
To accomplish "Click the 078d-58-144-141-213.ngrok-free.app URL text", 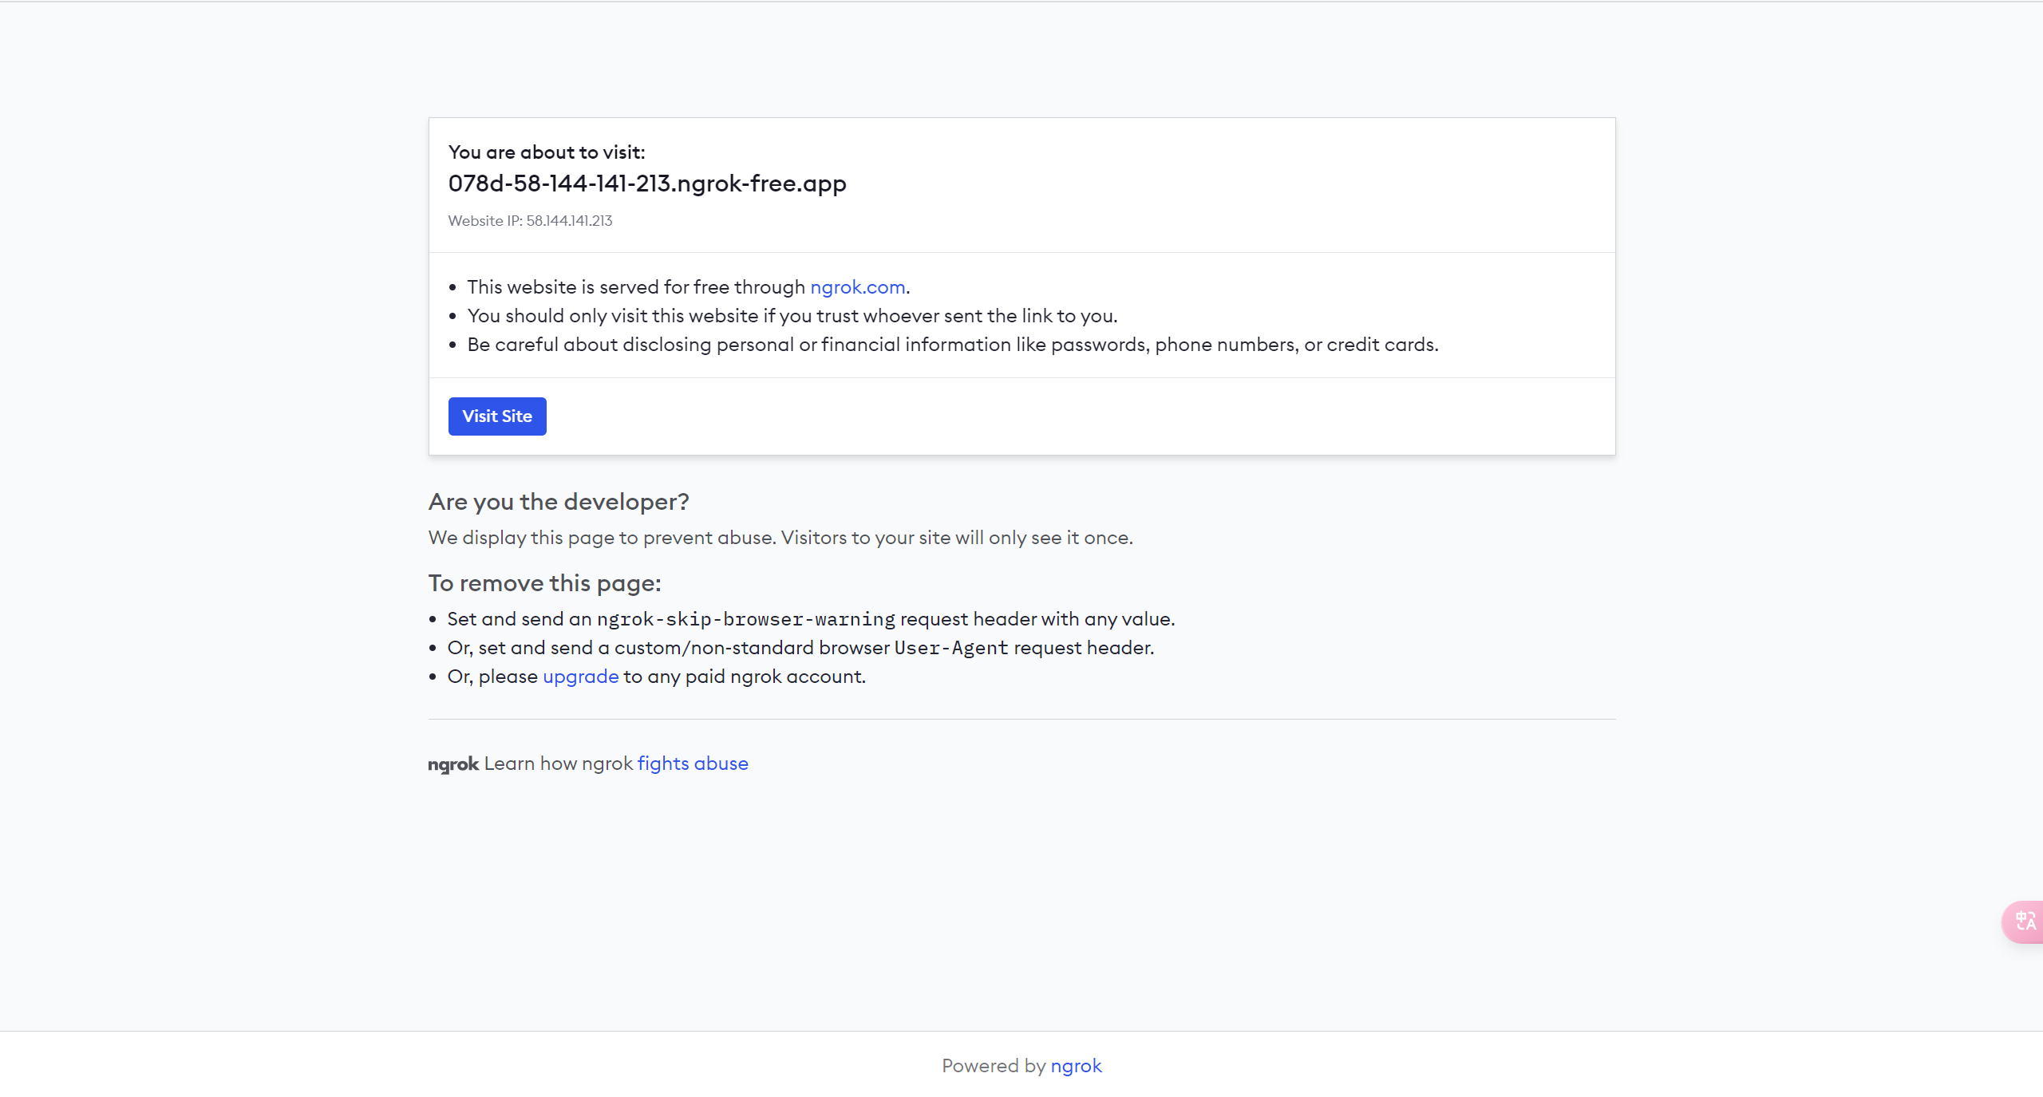I will (x=646, y=183).
